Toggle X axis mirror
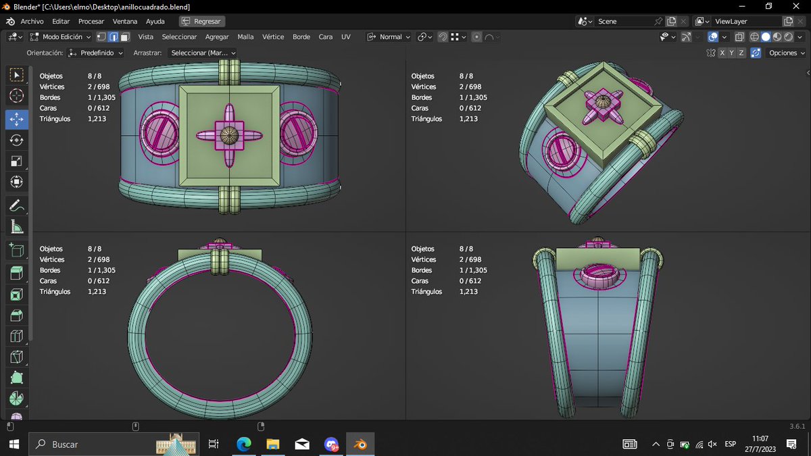This screenshot has height=456, width=811. click(722, 53)
